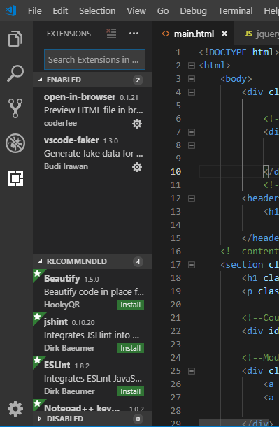279x427 pixels.
Task: Open the Debug menu
Action: pyautogui.click(x=193, y=11)
